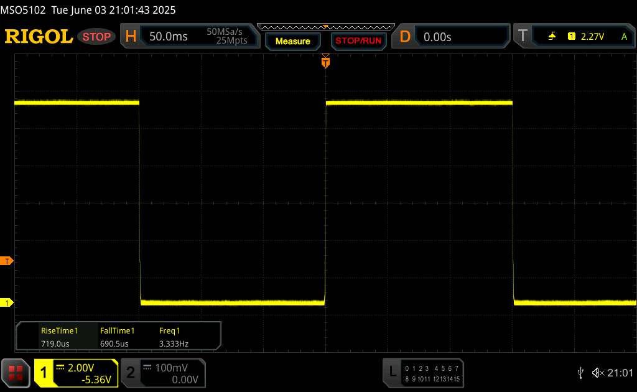Select the FallTime1 measurement

point(117,330)
